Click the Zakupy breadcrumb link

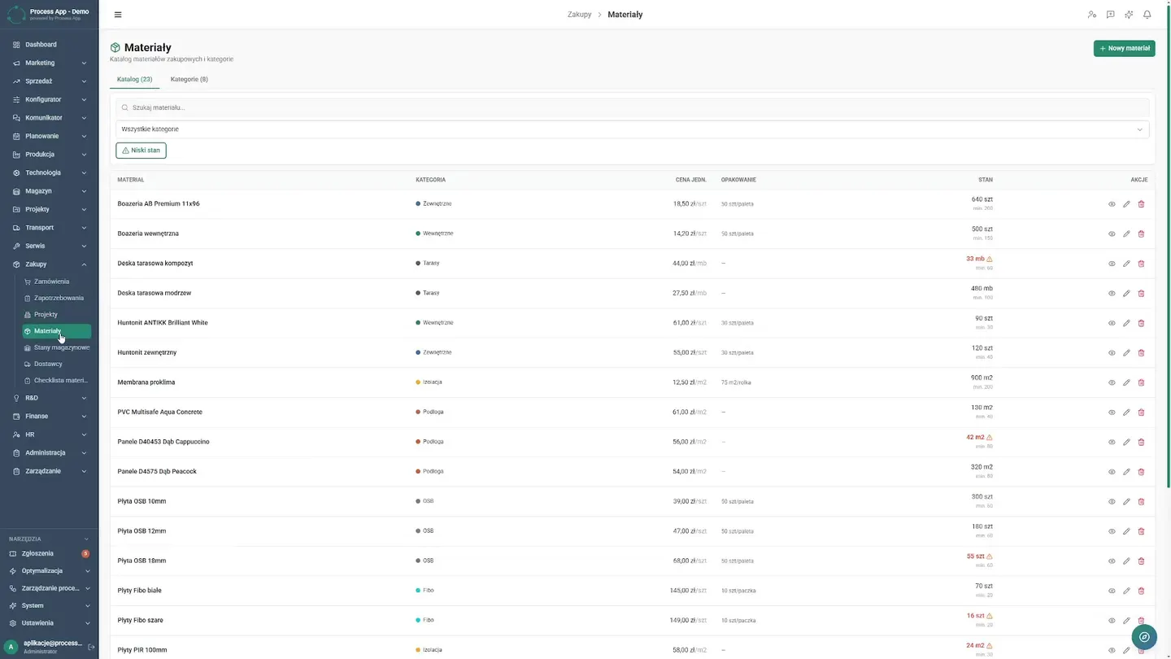point(580,15)
